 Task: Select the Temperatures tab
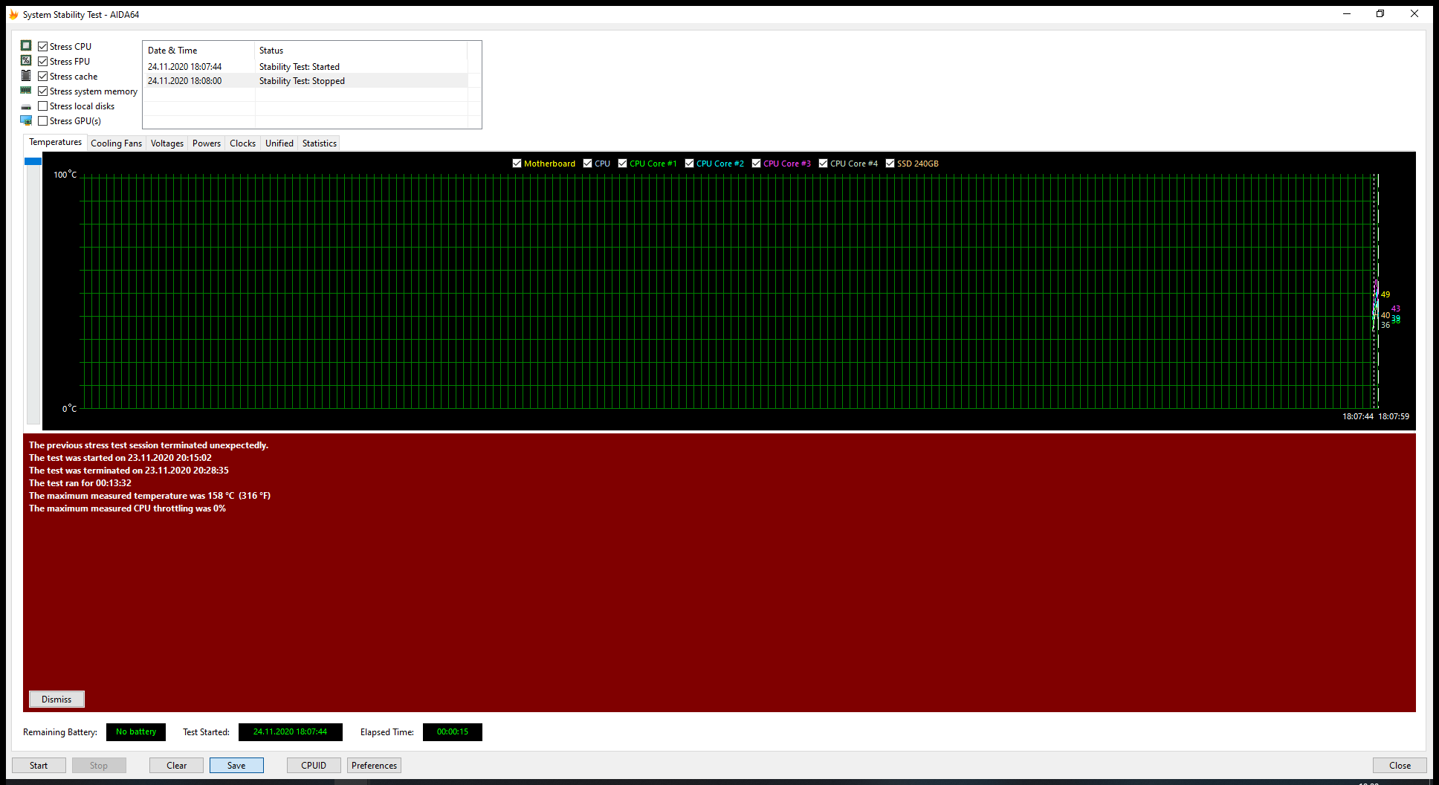[x=56, y=142]
